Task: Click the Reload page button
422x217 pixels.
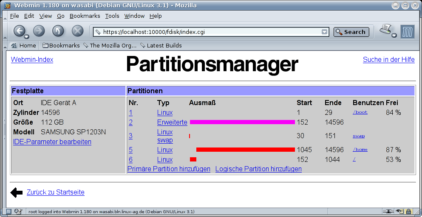Action: pos(58,31)
